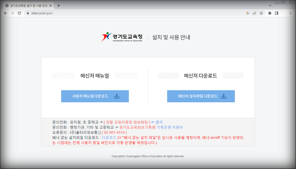This screenshot has height=169, width=296.
Task: Go back to the previous page
Action: coord(5,13)
